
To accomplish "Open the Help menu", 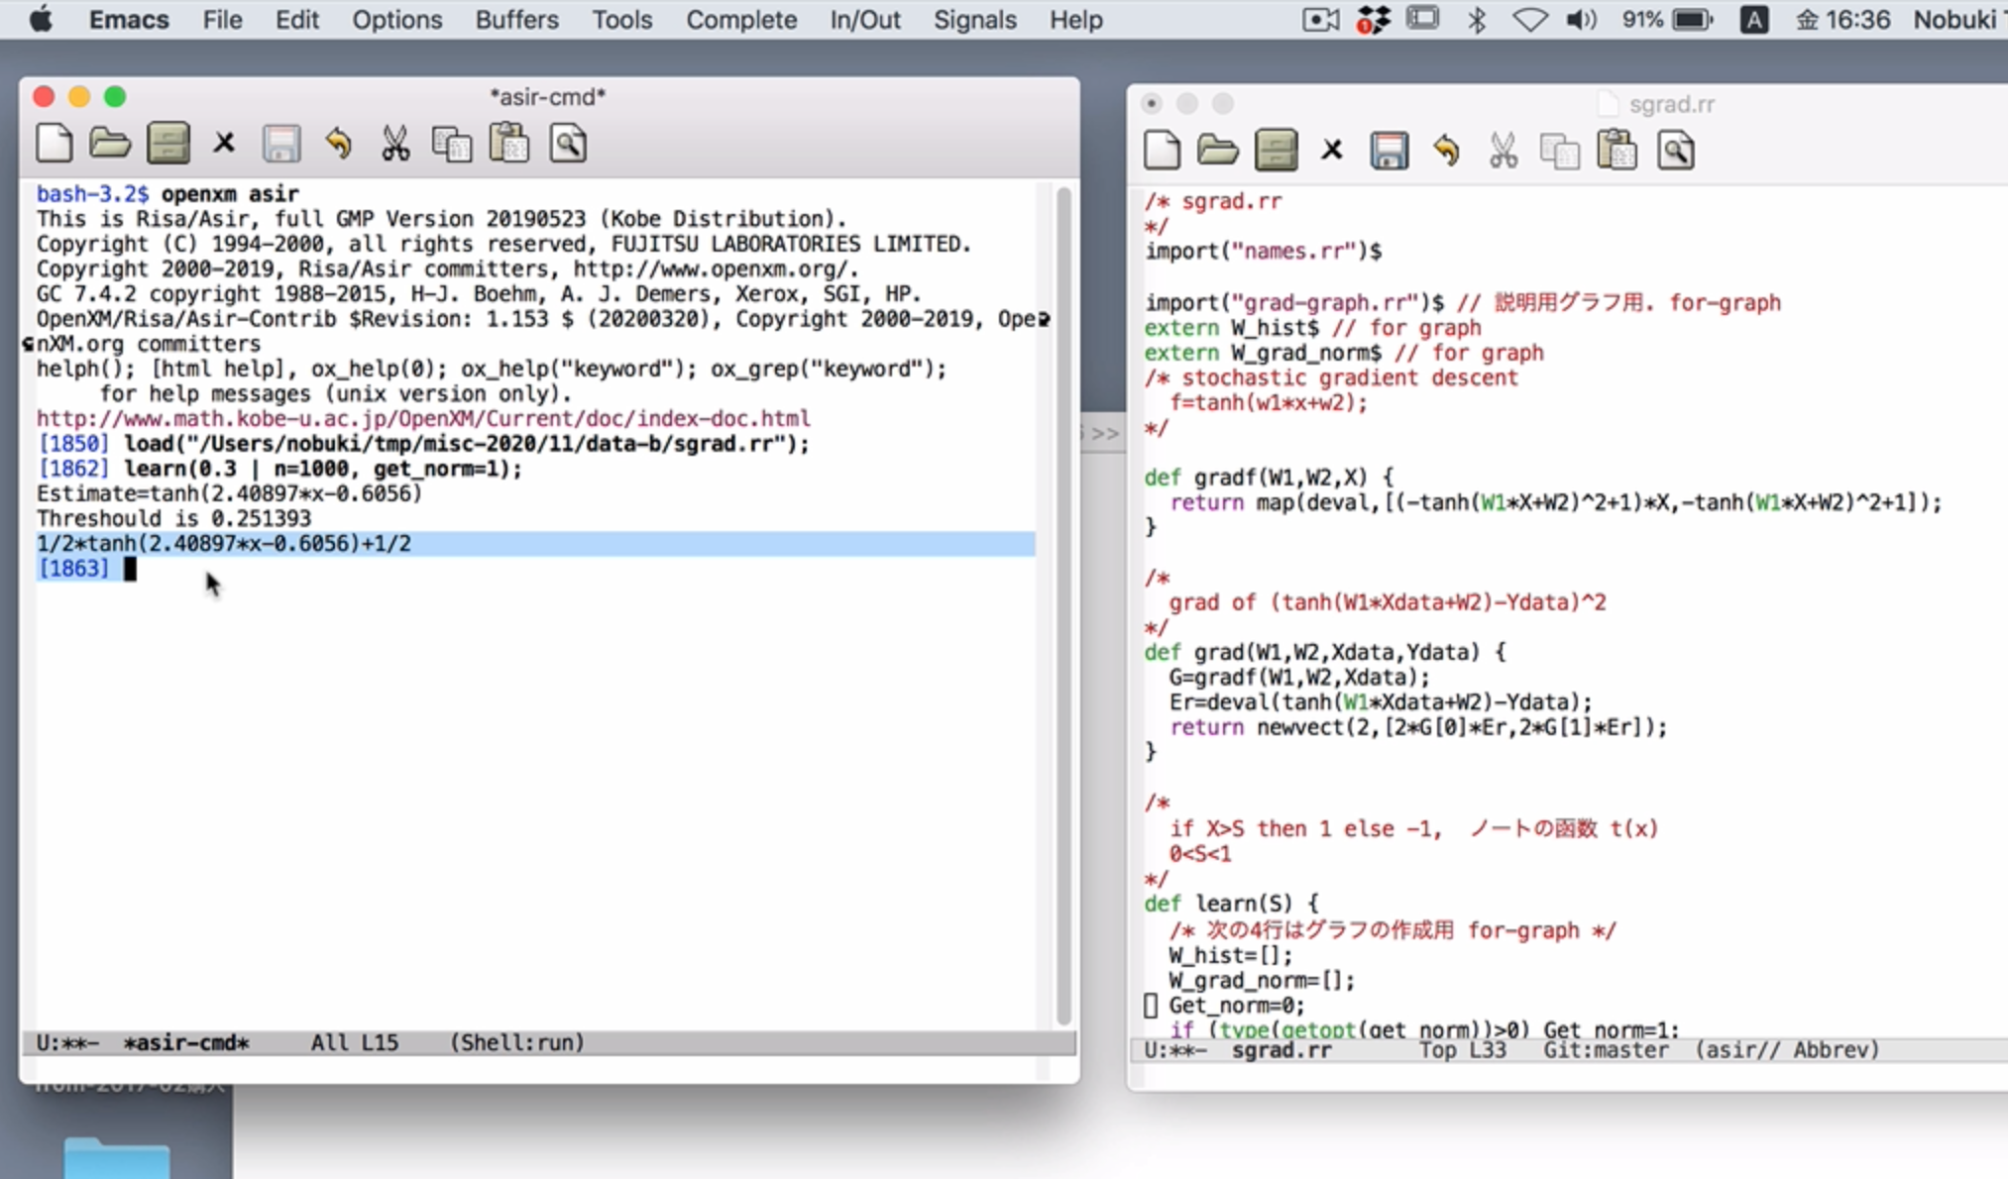I will click(x=1075, y=20).
